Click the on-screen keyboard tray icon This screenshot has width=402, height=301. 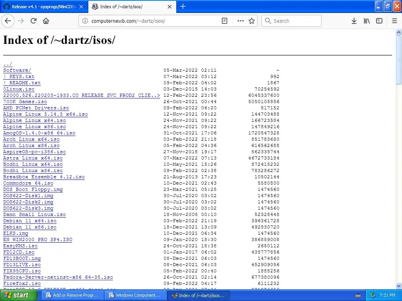[x=358, y=296]
